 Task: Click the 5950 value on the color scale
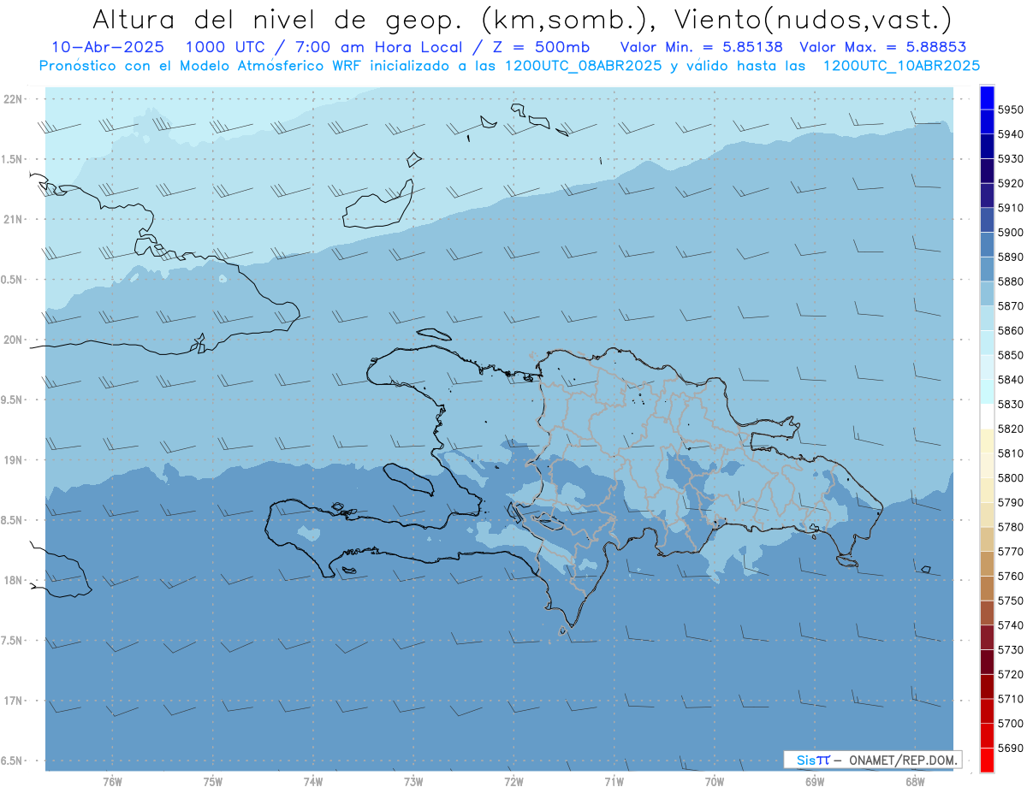pos(1010,109)
